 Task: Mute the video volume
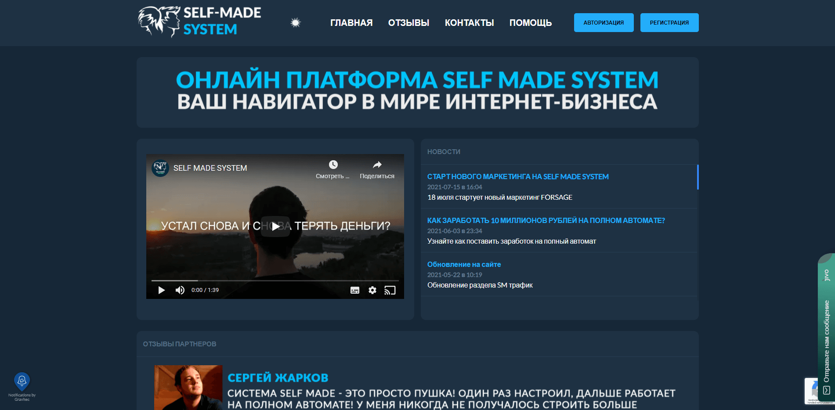pos(180,290)
